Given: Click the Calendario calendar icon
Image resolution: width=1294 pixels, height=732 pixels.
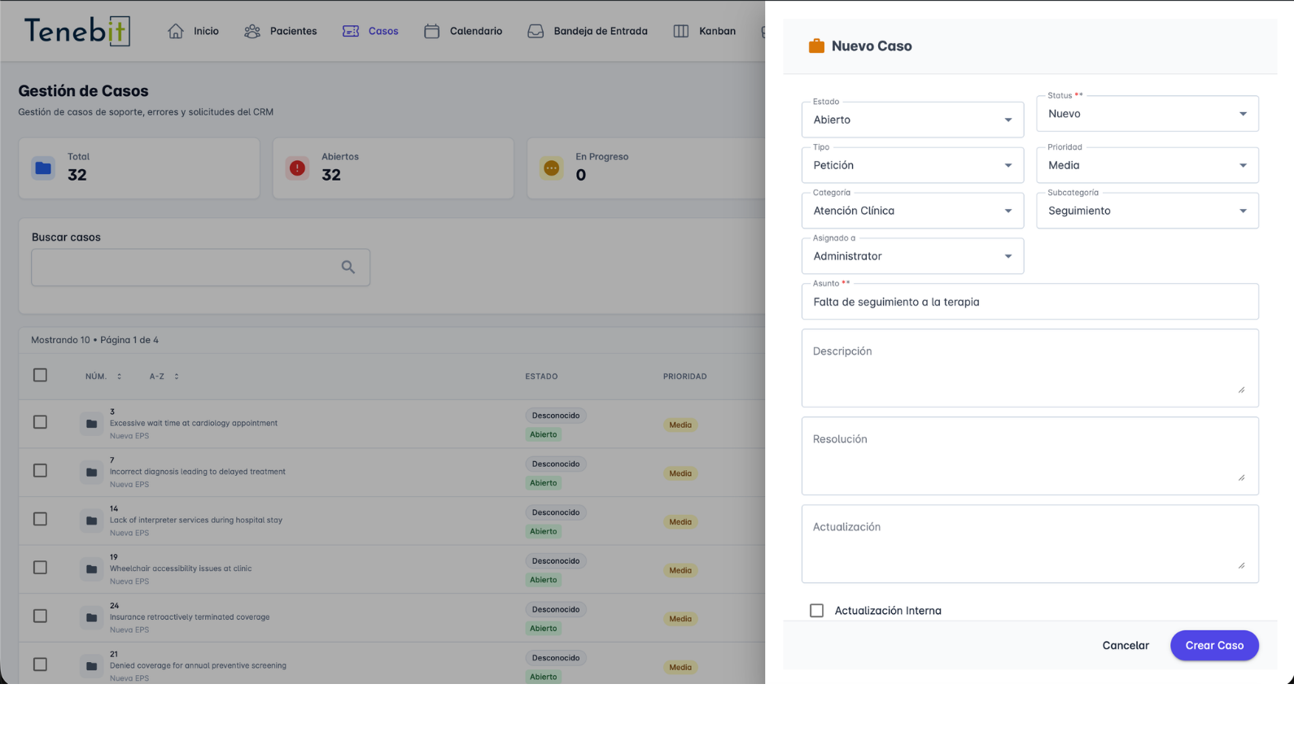Looking at the screenshot, I should pyautogui.click(x=432, y=31).
